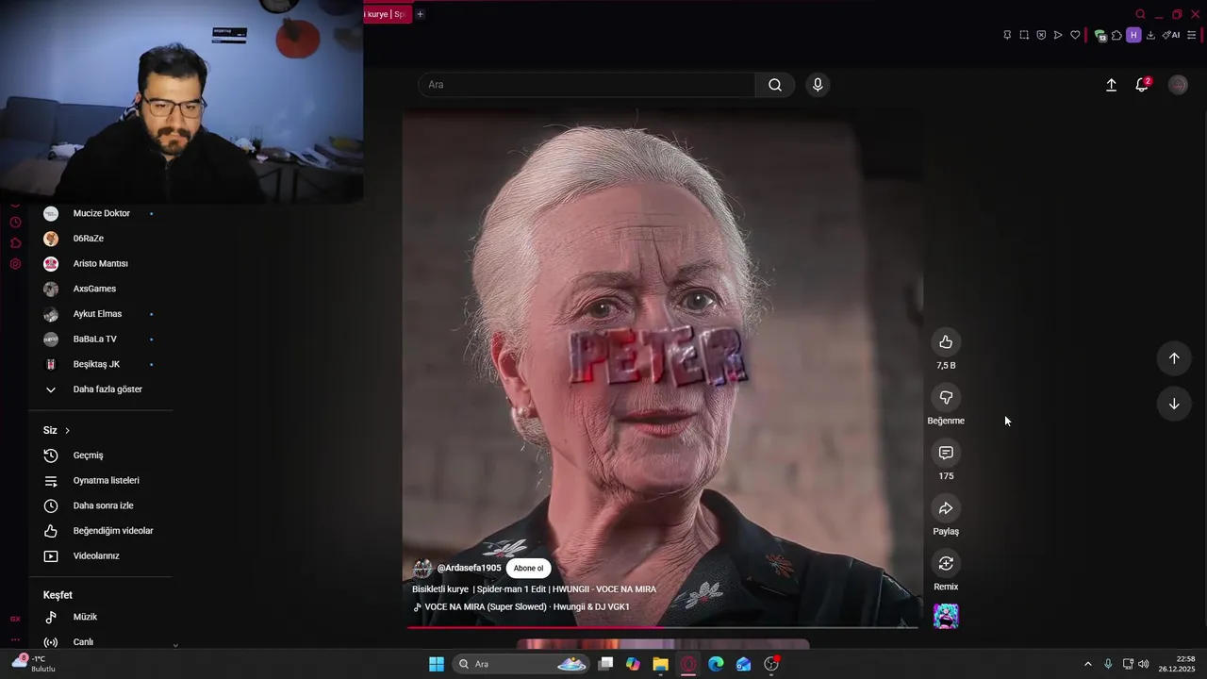This screenshot has width=1207, height=679.
Task: Open the comments showing 175
Action: click(x=946, y=454)
